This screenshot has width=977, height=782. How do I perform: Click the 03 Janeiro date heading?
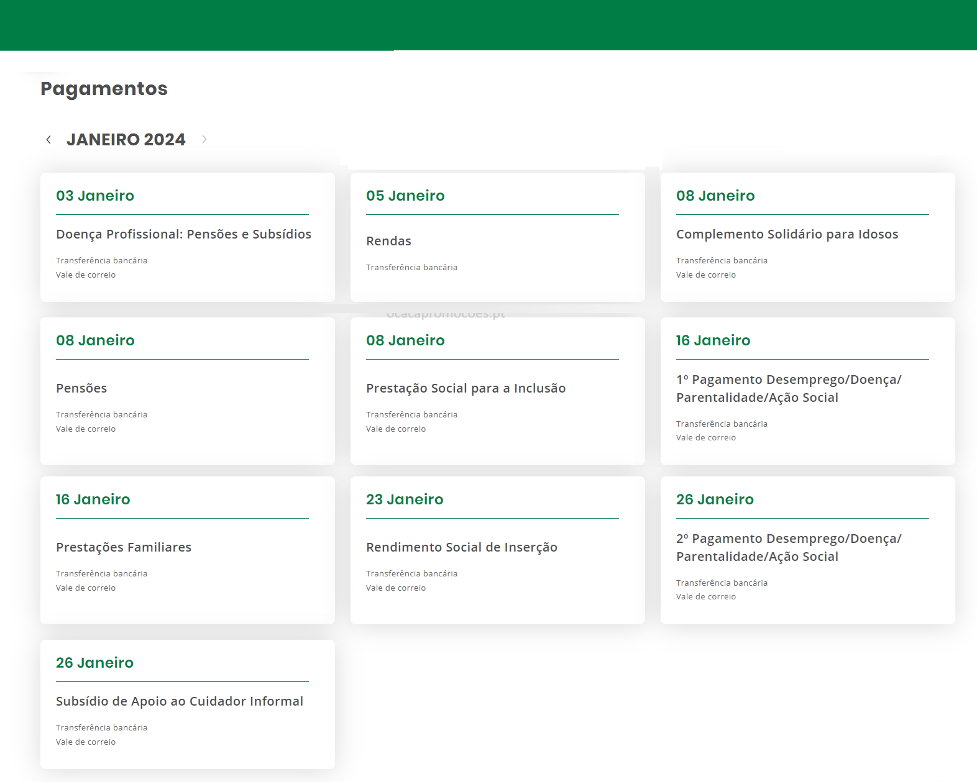coord(95,196)
